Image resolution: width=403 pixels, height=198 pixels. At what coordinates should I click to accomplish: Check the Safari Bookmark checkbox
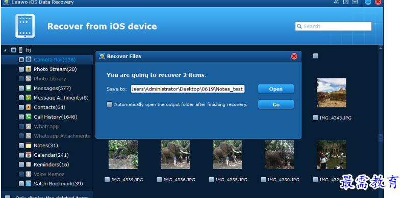[21, 184]
